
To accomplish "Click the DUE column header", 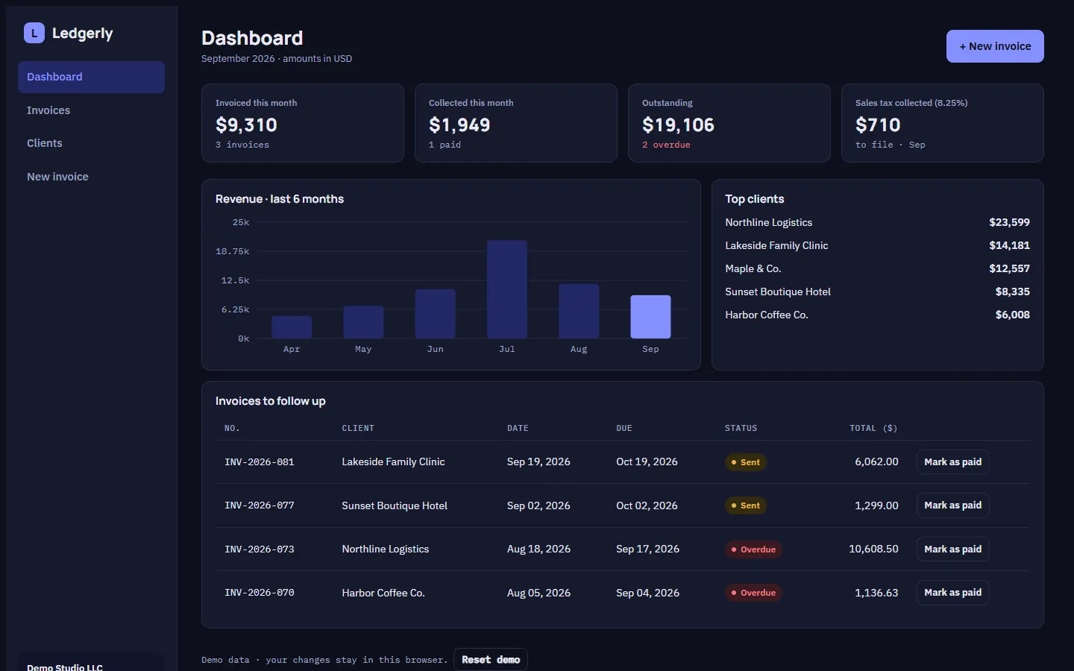I will (624, 428).
